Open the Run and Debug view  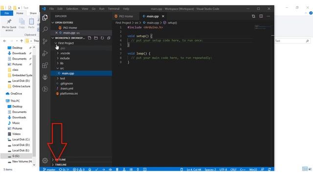tap(45, 53)
